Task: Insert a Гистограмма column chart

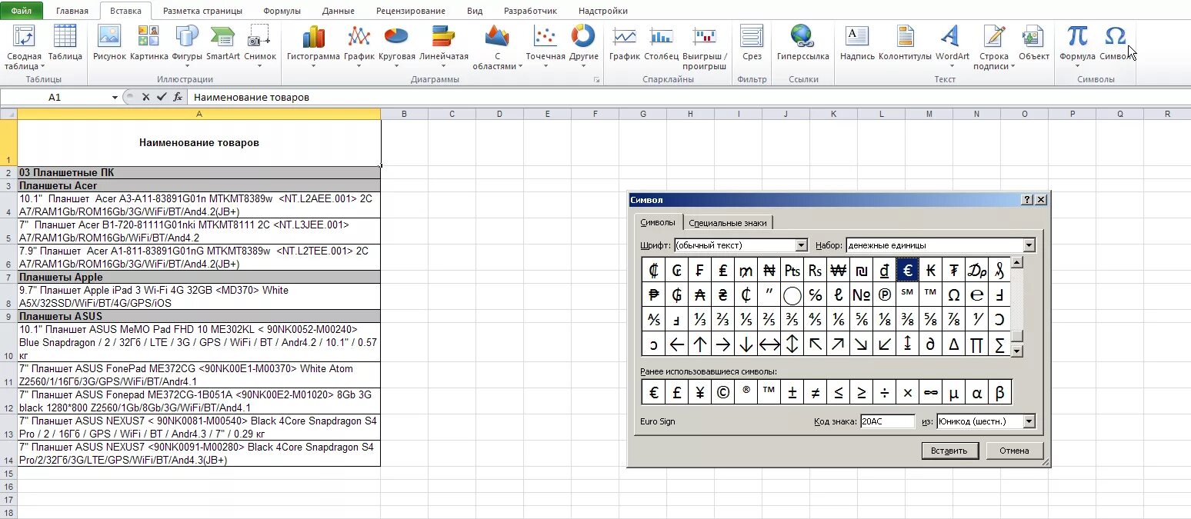Action: pyautogui.click(x=313, y=46)
